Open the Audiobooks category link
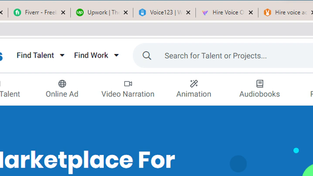This screenshot has height=176, width=313. coord(259,94)
